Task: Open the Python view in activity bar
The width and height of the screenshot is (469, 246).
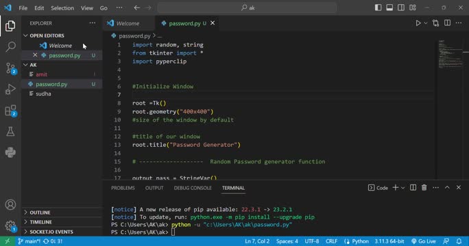Action: point(10,152)
